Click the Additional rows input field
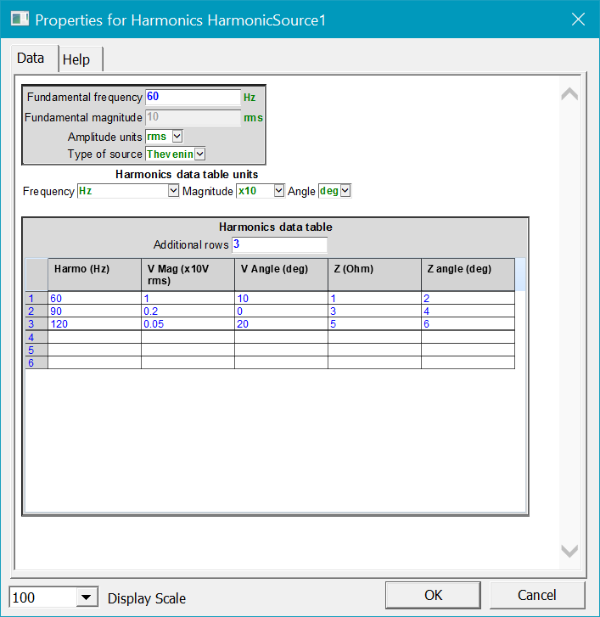The image size is (600, 617). coord(279,244)
